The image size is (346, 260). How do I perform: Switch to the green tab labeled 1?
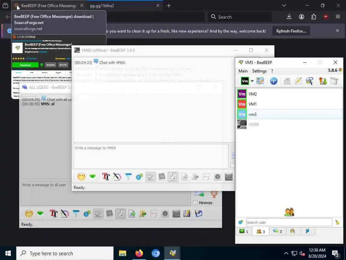tap(244, 231)
